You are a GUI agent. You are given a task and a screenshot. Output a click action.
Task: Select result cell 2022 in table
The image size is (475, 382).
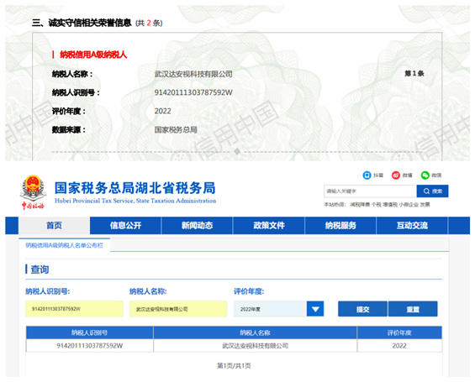[x=399, y=346]
